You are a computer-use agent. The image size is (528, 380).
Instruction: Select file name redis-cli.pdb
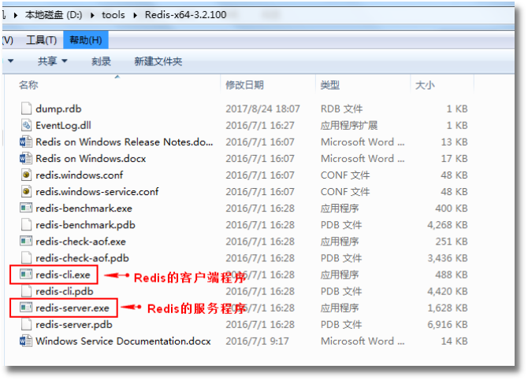pos(65,291)
